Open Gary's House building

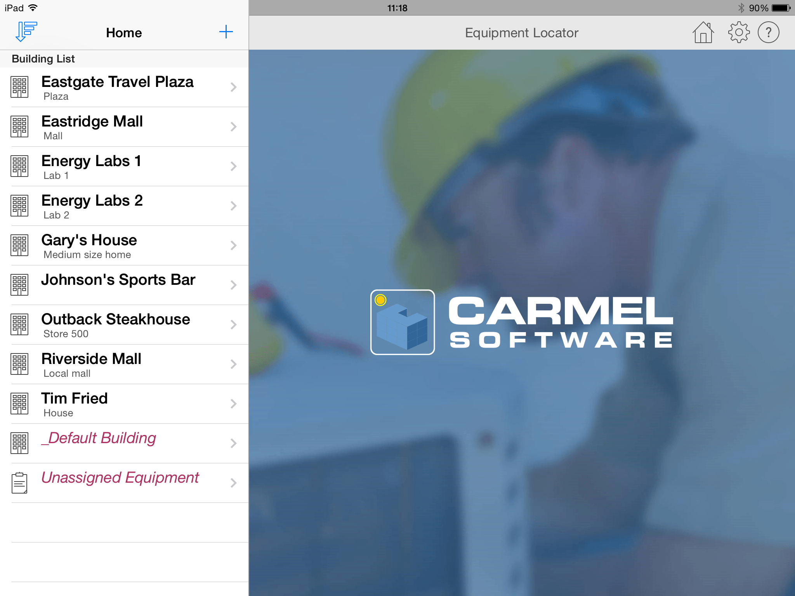click(x=124, y=246)
